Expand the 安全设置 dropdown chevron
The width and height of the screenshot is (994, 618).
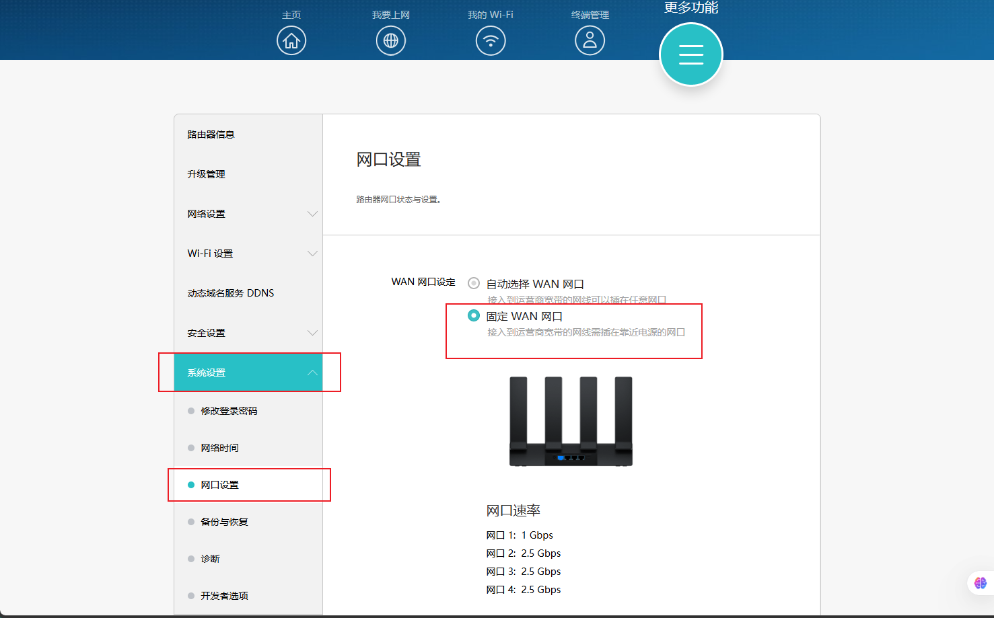click(312, 332)
